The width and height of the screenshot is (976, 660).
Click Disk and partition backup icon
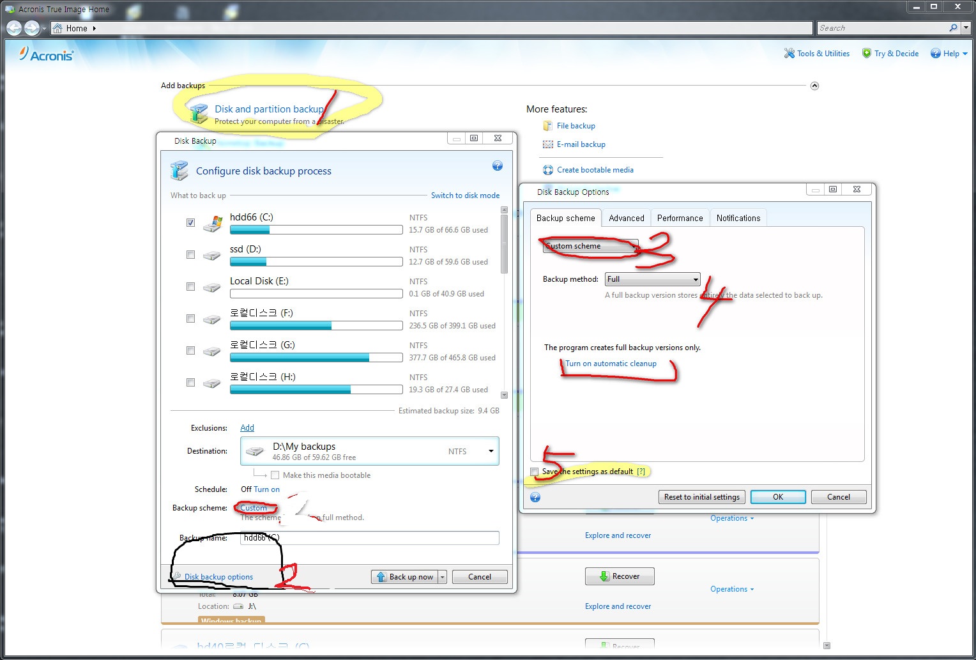point(199,114)
